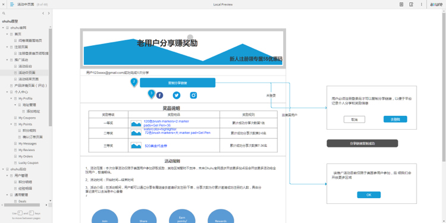Collapse the 用户管理 tree node
446x223 pixels.
(x=7, y=175)
